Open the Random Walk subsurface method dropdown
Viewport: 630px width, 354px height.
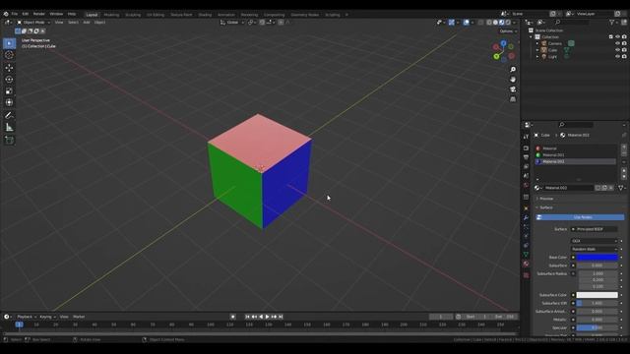[x=595, y=249]
